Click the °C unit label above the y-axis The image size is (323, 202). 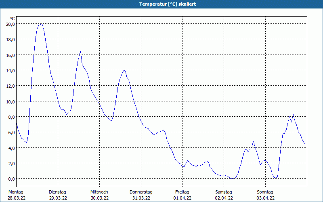coord(12,18)
